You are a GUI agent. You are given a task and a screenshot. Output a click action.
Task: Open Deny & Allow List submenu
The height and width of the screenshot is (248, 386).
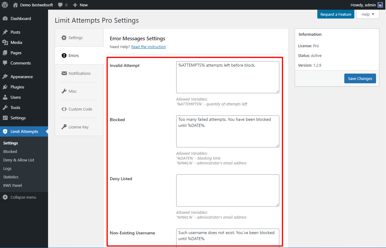click(19, 160)
